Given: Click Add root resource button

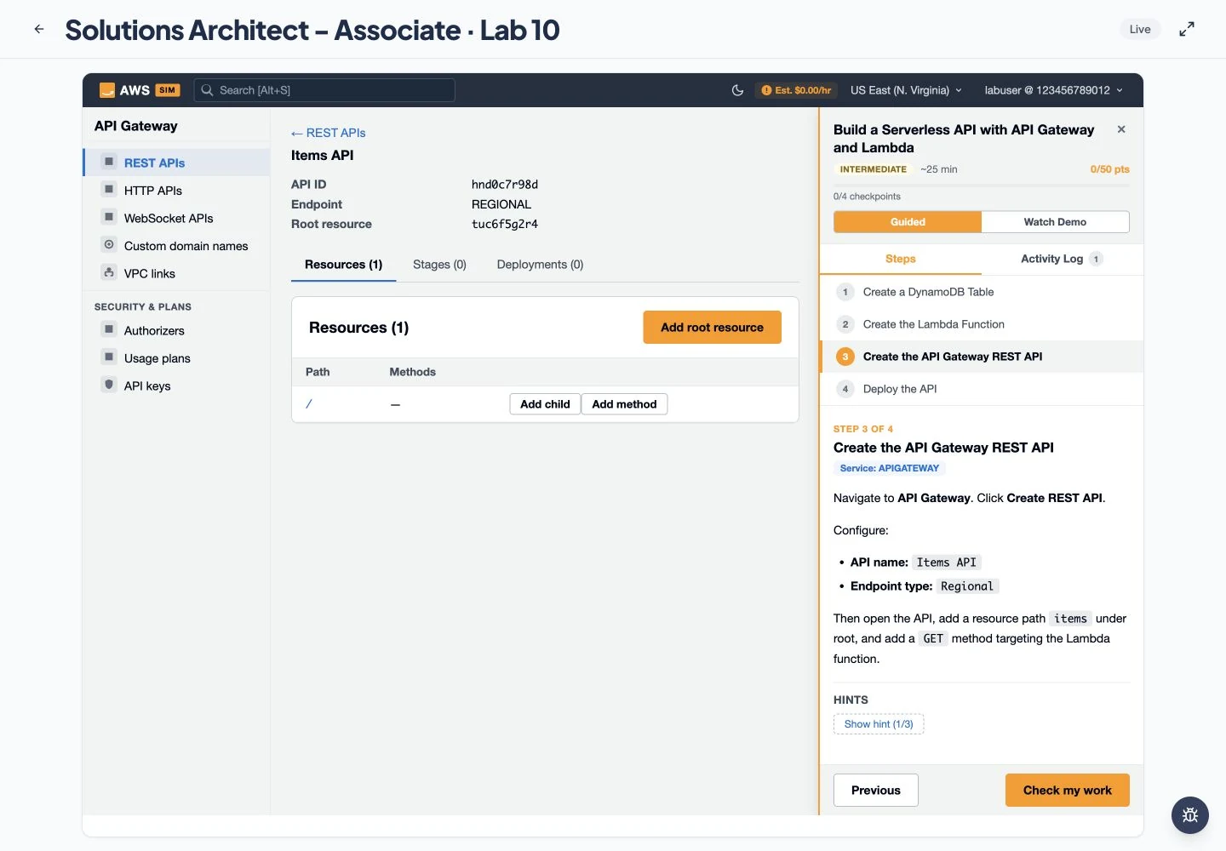Looking at the screenshot, I should [712, 328].
